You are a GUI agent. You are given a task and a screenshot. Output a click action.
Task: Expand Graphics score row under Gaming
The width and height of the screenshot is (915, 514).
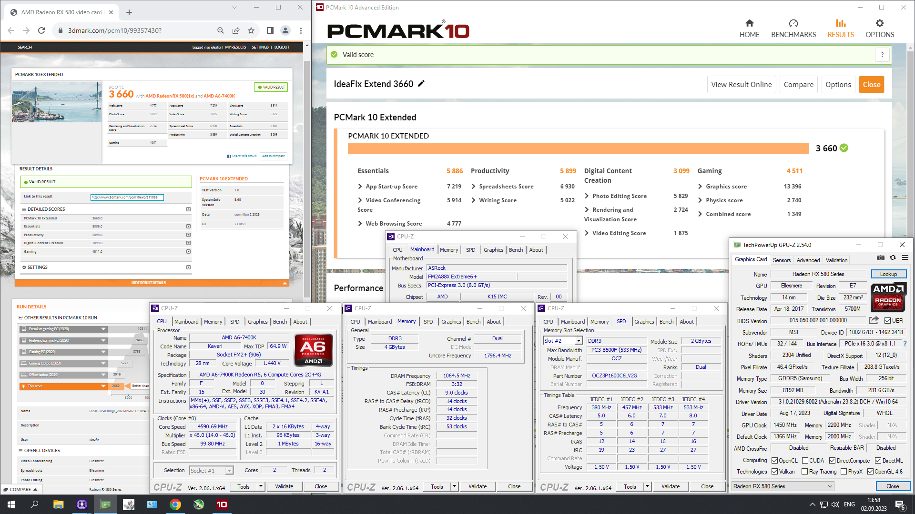(700, 187)
